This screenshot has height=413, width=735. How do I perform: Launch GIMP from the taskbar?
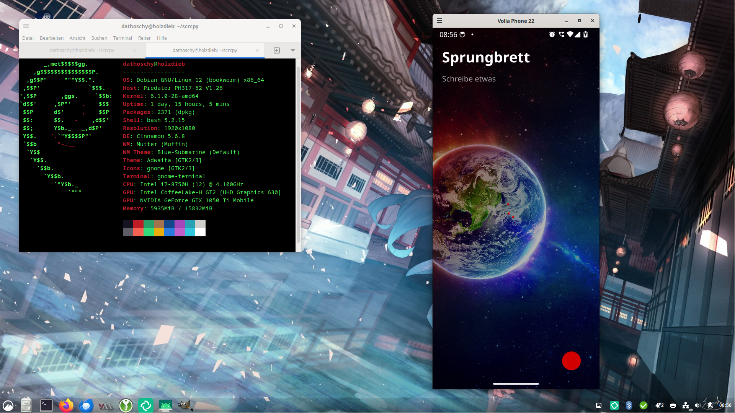click(x=185, y=406)
